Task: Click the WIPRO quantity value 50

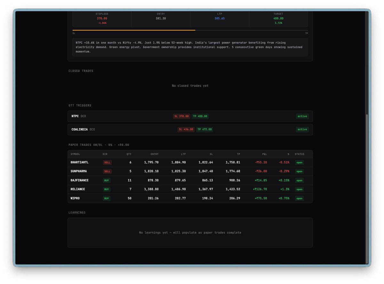Action: 130,198
